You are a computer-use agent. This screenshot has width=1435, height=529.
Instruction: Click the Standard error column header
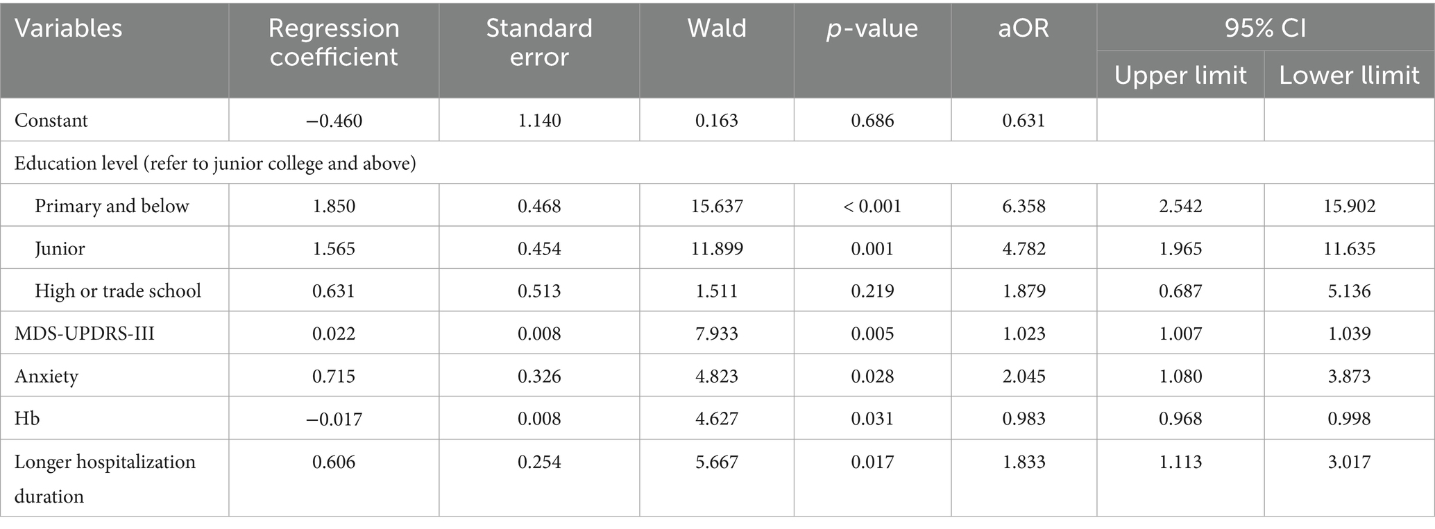(x=539, y=42)
